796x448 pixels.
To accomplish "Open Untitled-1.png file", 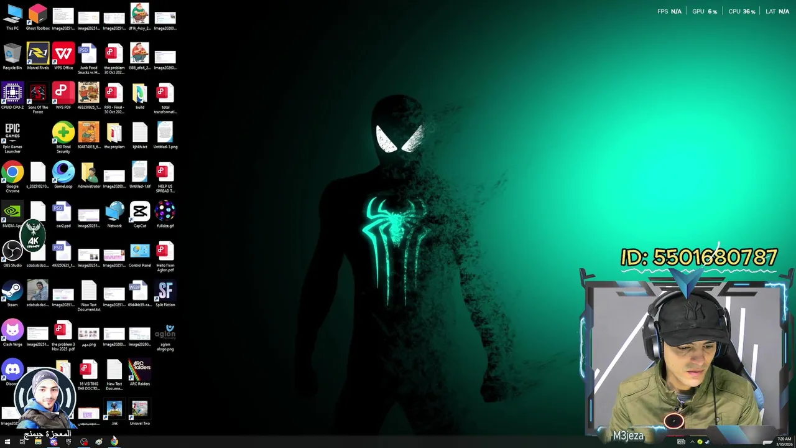I will click(x=165, y=136).
